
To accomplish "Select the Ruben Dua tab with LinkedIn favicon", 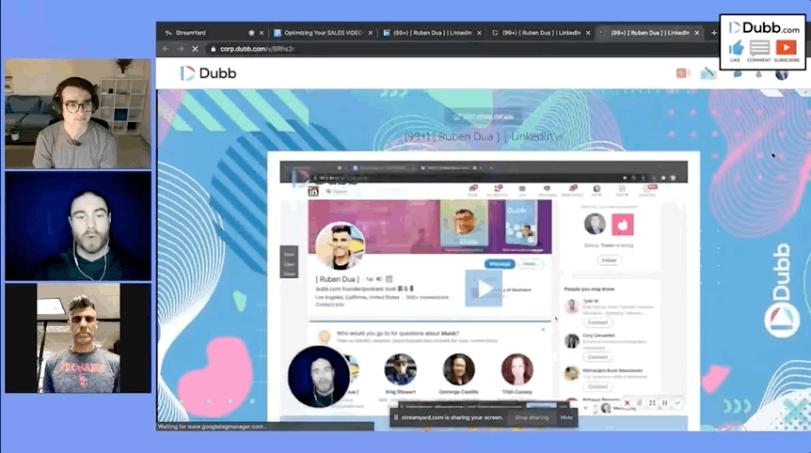I will [x=433, y=33].
